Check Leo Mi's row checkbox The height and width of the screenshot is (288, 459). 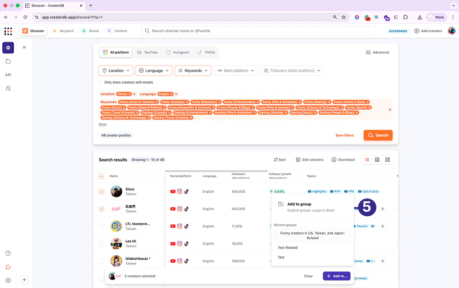pos(102,244)
